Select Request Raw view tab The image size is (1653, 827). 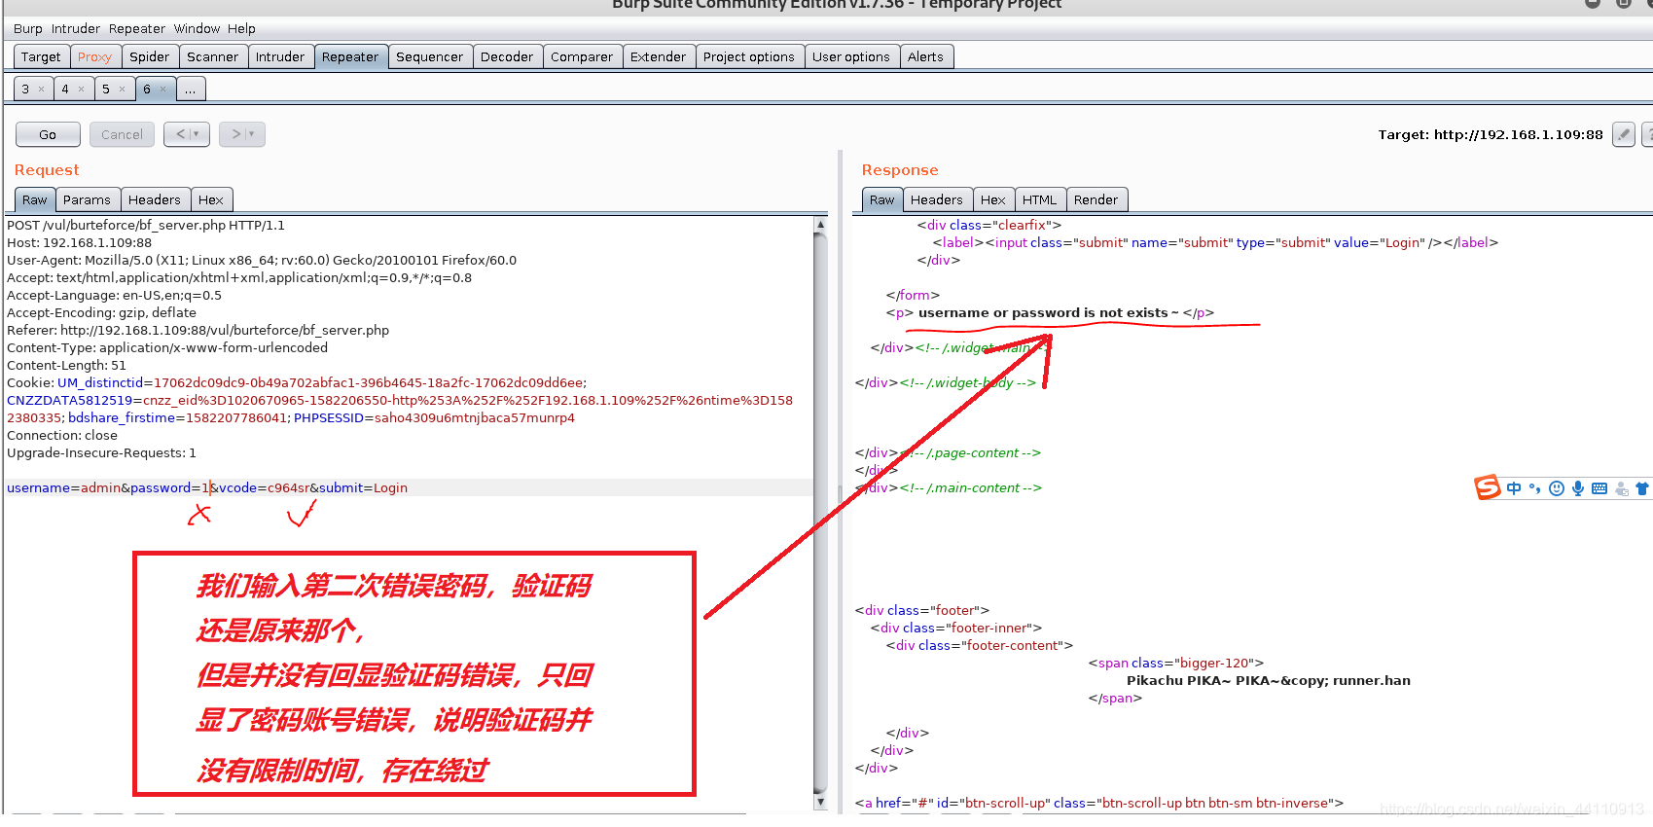click(x=35, y=199)
